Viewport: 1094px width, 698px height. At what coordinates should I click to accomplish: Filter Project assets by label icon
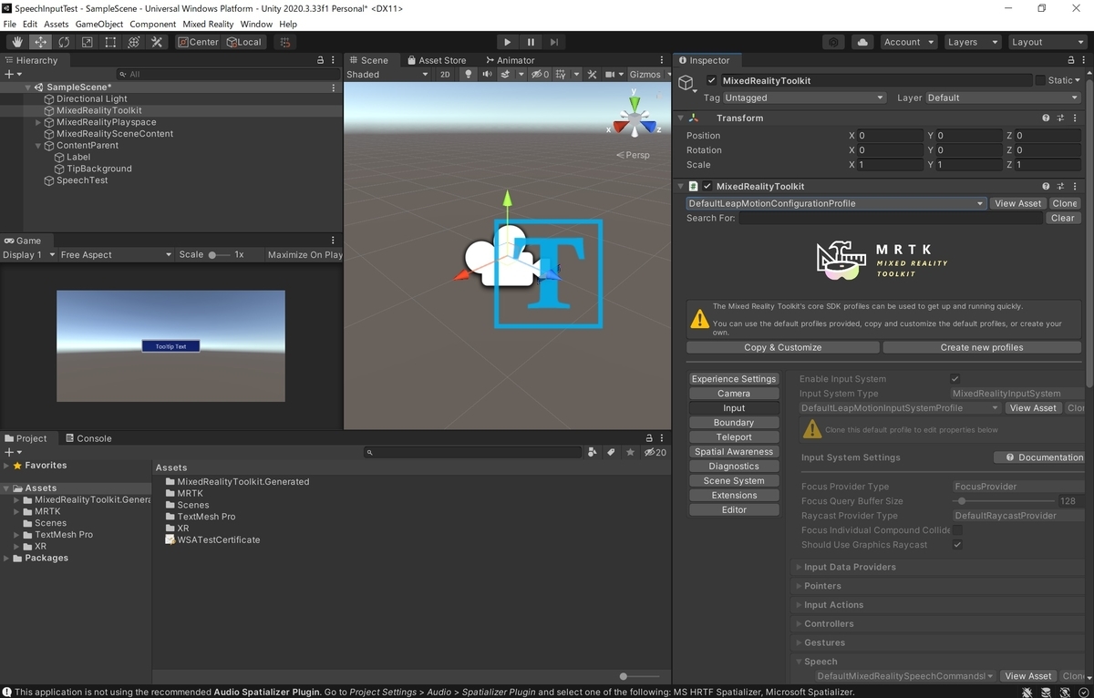point(611,452)
